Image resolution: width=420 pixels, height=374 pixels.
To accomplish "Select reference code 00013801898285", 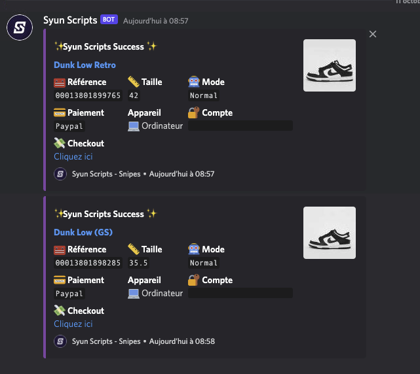I will coord(88,263).
